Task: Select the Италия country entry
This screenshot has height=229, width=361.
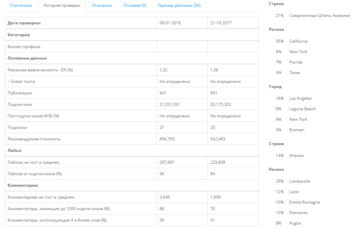Action: (297, 156)
